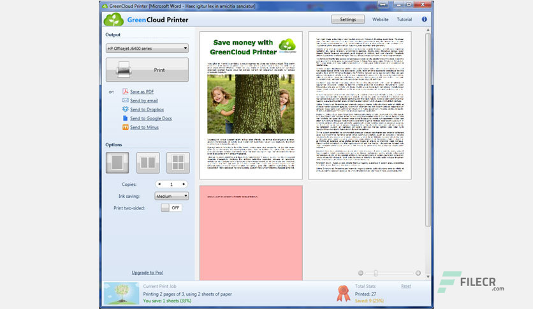Click the orange Minus service icon

click(x=125, y=127)
